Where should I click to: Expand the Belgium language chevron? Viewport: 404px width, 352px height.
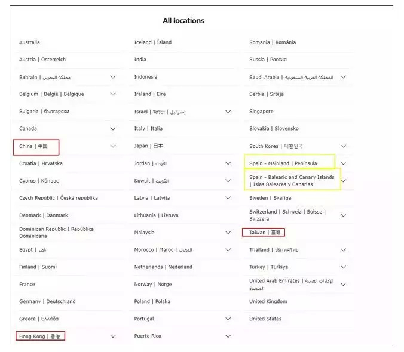pyautogui.click(x=113, y=94)
